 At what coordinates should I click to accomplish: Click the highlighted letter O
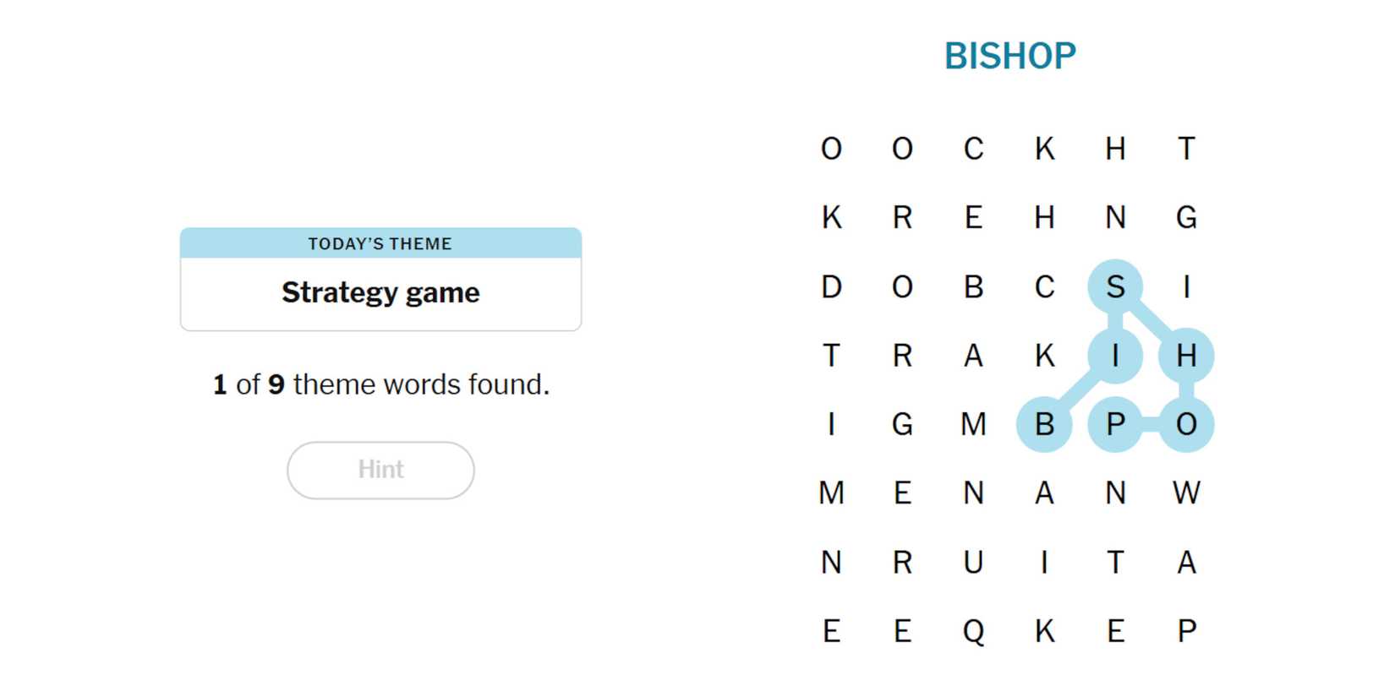(x=1186, y=424)
